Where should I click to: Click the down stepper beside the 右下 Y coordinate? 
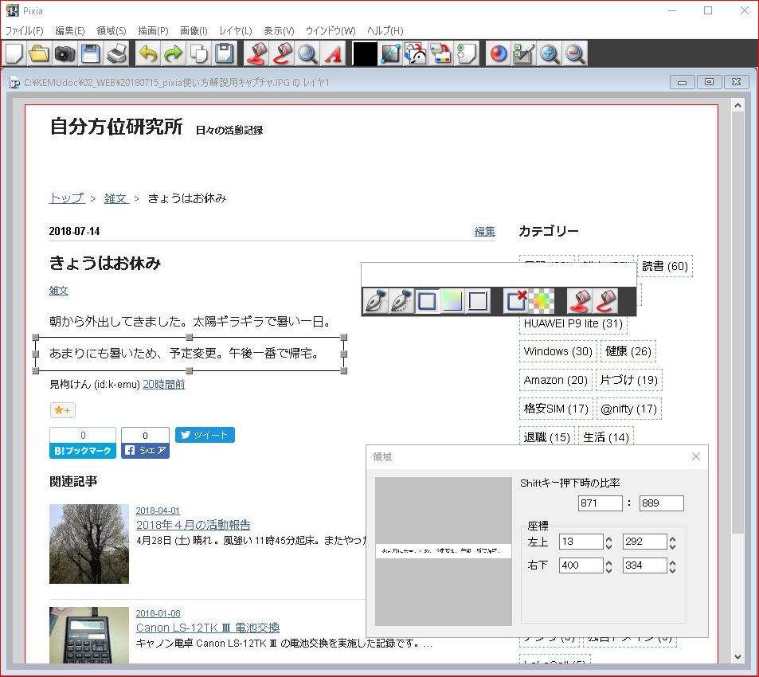tap(673, 569)
